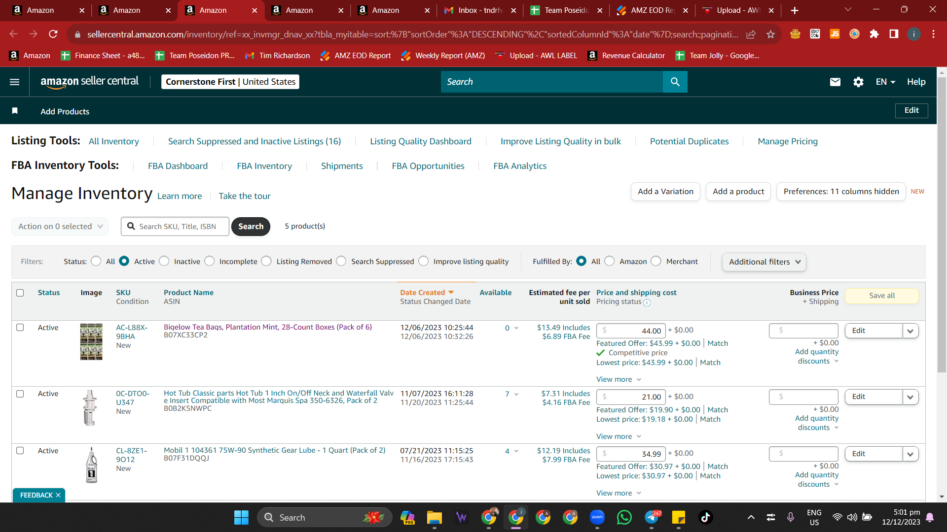Click Add a product button
The width and height of the screenshot is (947, 532).
point(738,192)
